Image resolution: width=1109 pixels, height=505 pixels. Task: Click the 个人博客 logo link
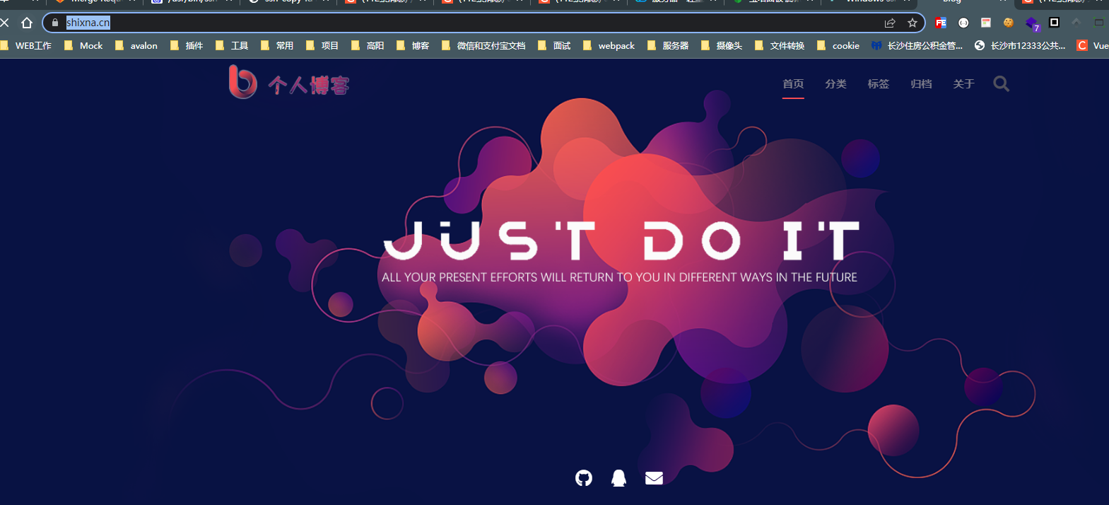289,83
